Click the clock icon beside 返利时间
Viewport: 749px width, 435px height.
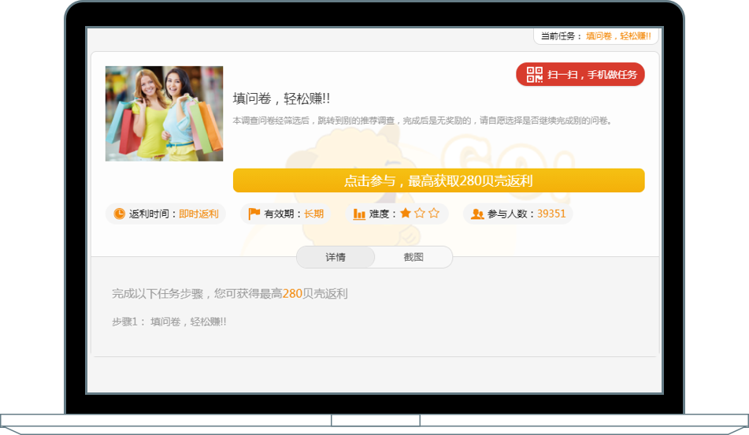[x=119, y=214]
